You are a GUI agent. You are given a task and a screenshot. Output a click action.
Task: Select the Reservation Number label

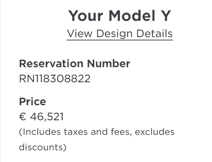click(x=75, y=63)
